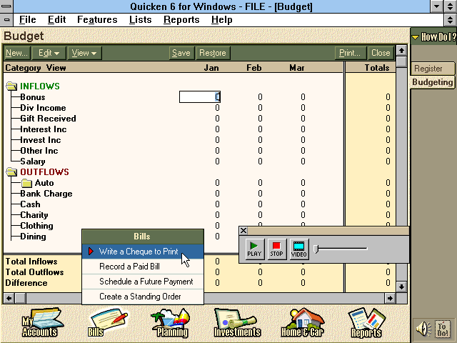Image resolution: width=457 pixels, height=343 pixels.
Task: Click Salary's Feb value cell
Action: coord(260,161)
